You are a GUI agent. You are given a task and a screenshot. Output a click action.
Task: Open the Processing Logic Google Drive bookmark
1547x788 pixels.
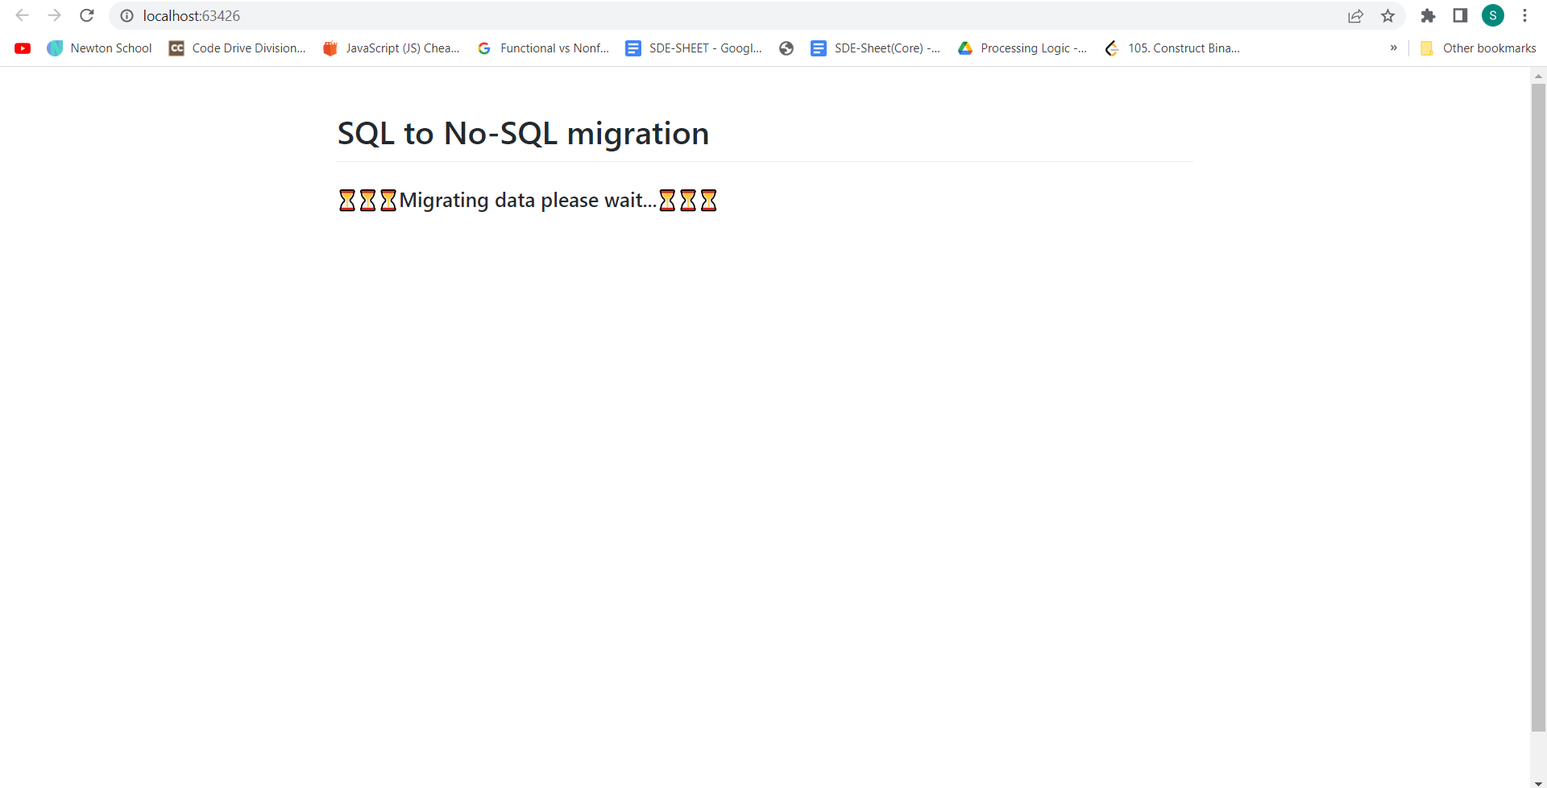tap(1022, 48)
